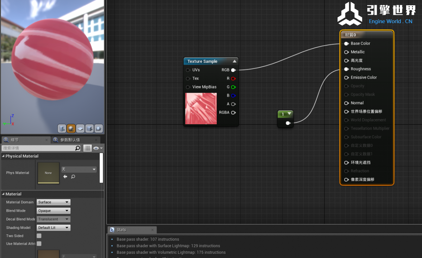Toggle the Use Material Attributes checkbox
Viewport: 422px width, 258px height.
tap(39, 244)
